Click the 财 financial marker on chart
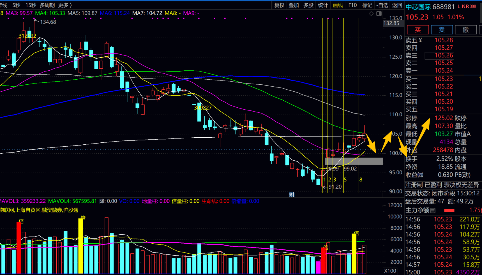482x275 pixels. (292, 195)
